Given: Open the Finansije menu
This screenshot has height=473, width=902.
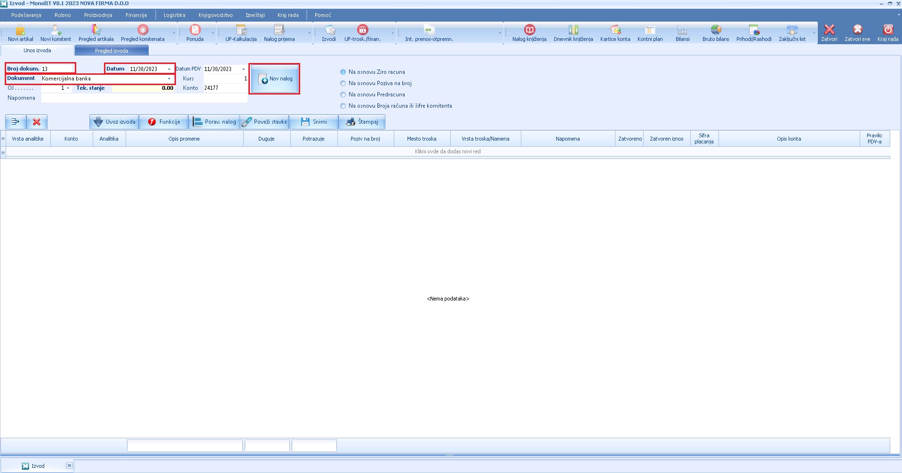Looking at the screenshot, I should (x=136, y=15).
